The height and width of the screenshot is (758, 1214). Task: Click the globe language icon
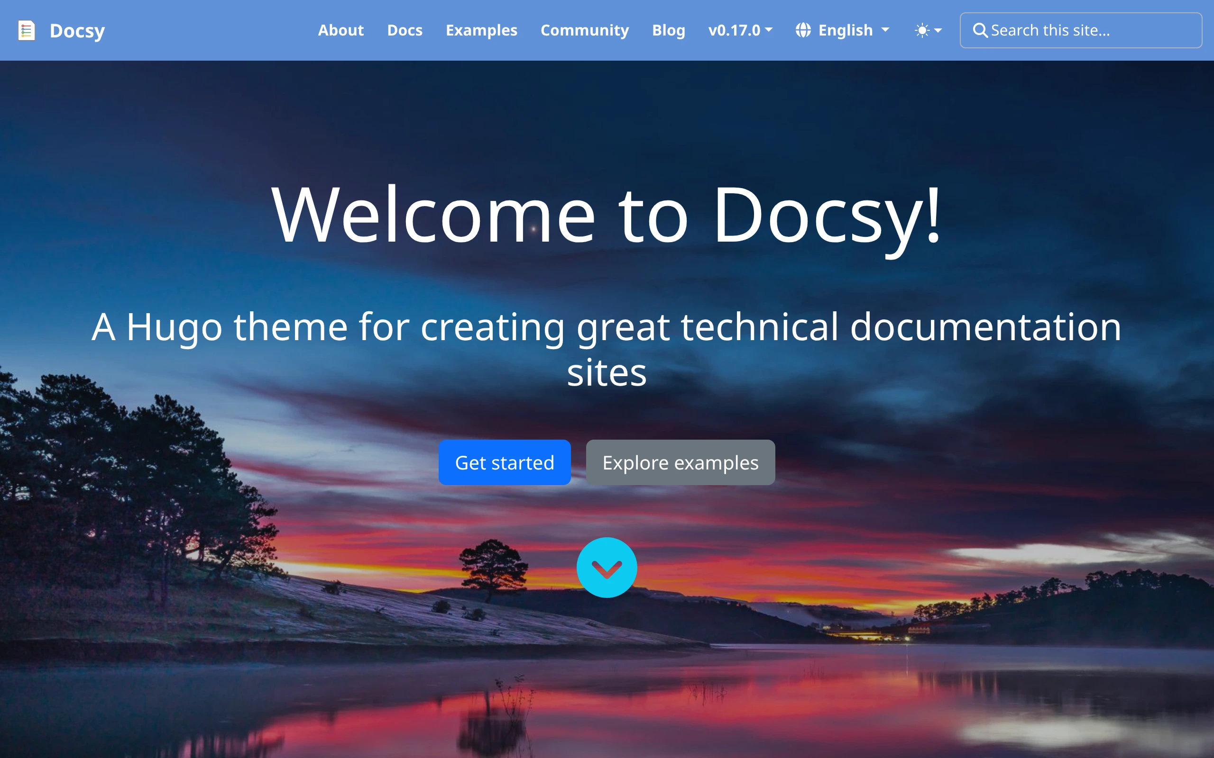point(803,30)
